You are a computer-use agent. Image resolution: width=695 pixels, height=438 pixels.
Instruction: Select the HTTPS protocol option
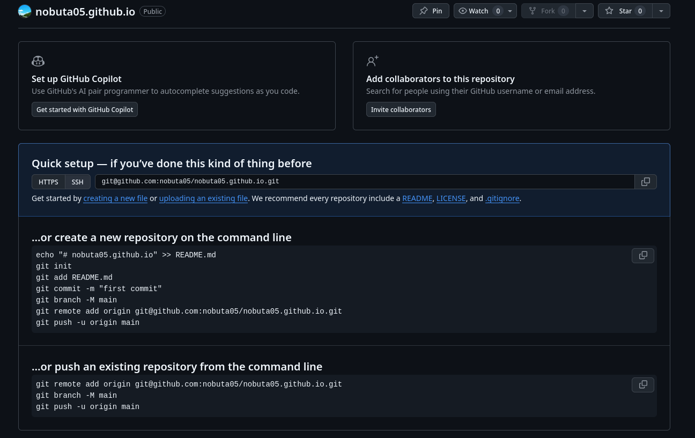(48, 182)
